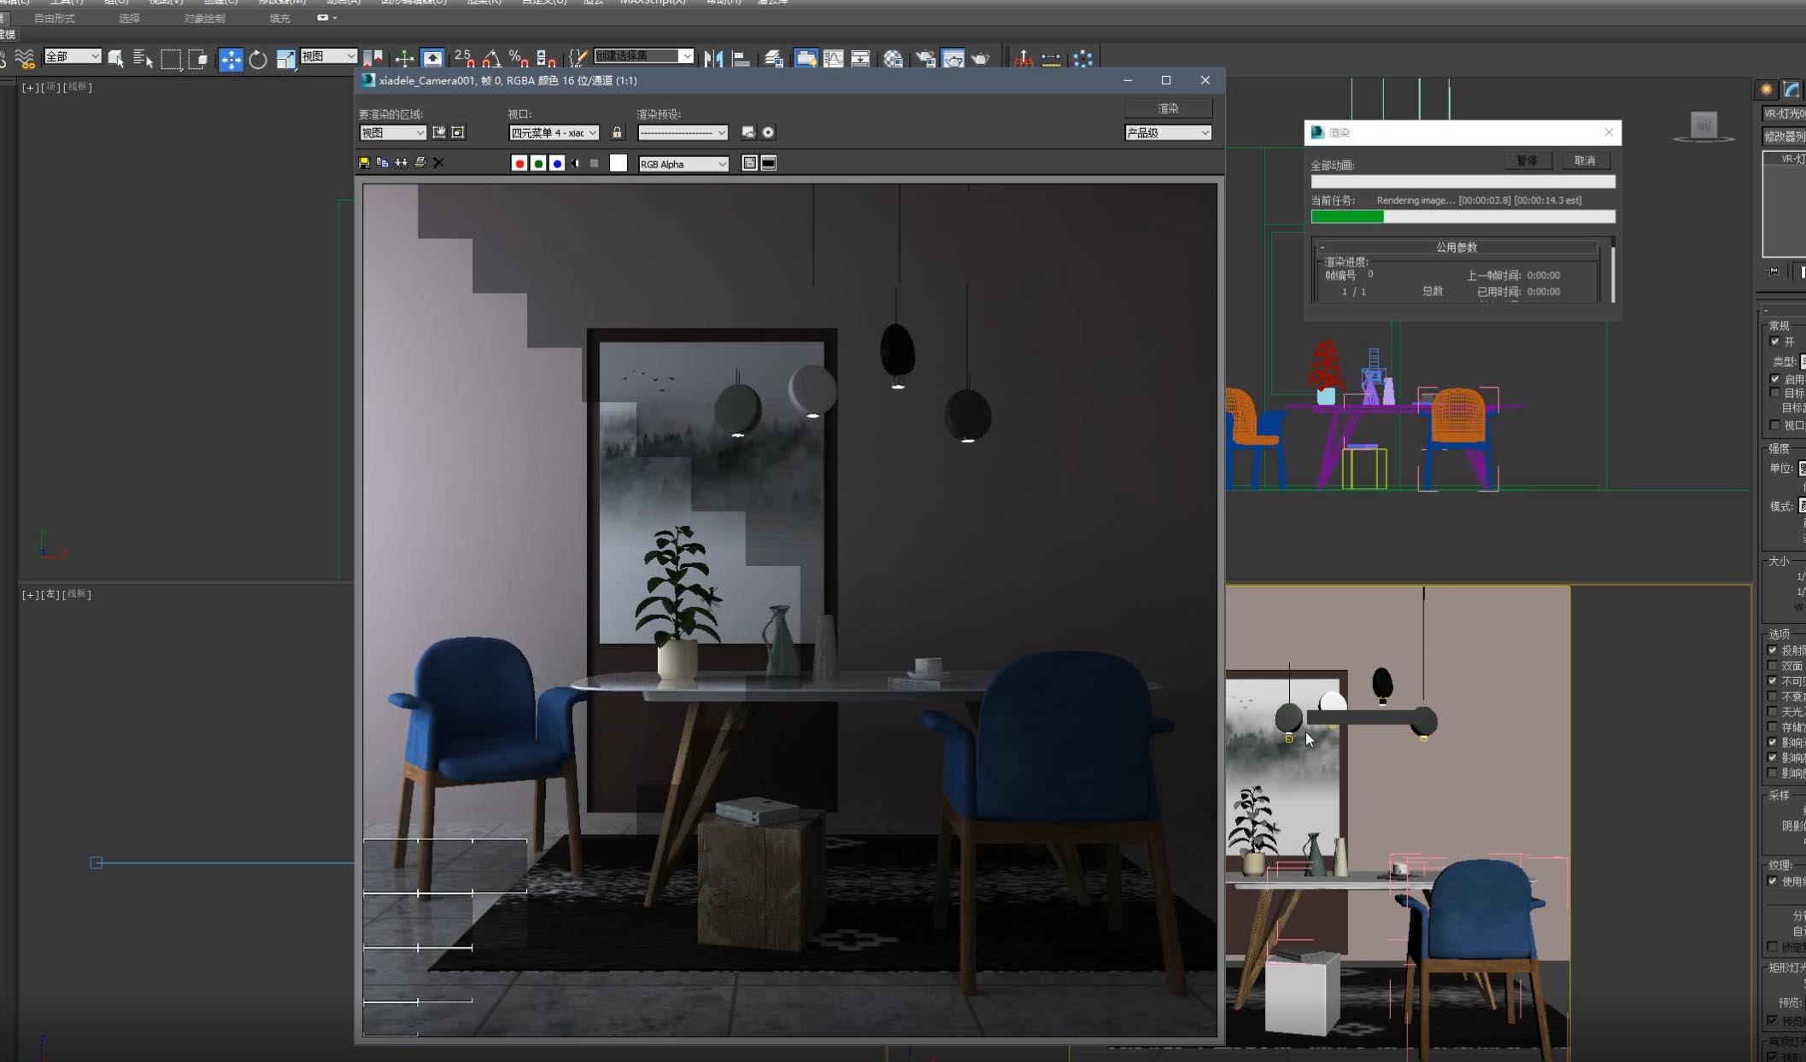Click the VR-灯光 object name field
Viewport: 1806px width, 1062px height.
pos(1784,114)
